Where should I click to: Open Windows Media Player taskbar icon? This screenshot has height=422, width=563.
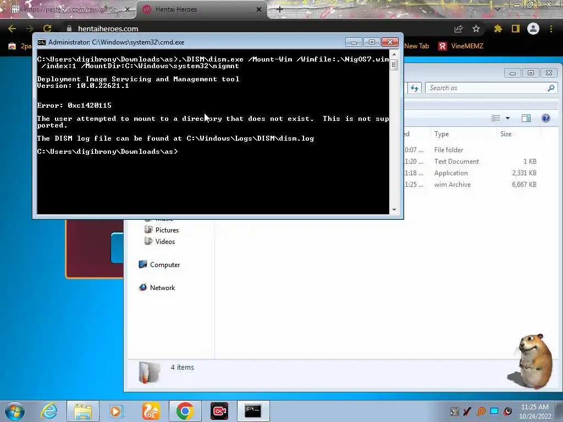pos(117,411)
